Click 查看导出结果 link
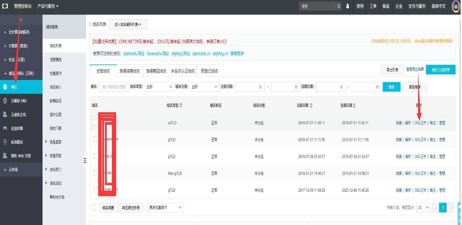462x225 pixels. pos(415,69)
